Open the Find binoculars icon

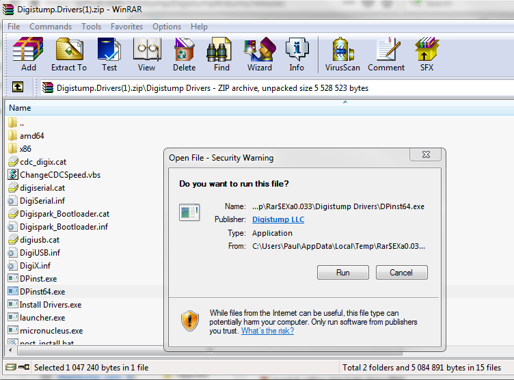[221, 54]
